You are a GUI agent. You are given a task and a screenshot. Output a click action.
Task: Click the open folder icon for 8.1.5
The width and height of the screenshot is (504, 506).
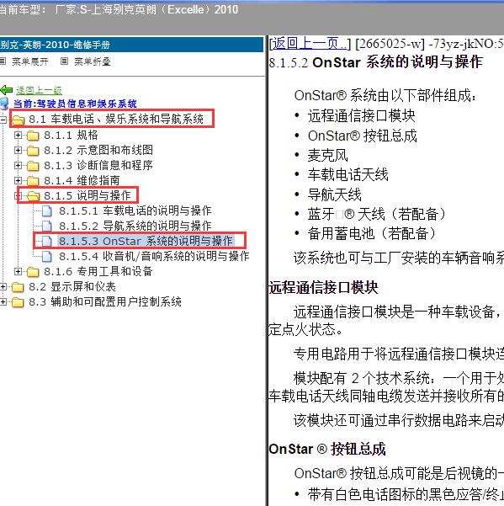click(x=33, y=196)
